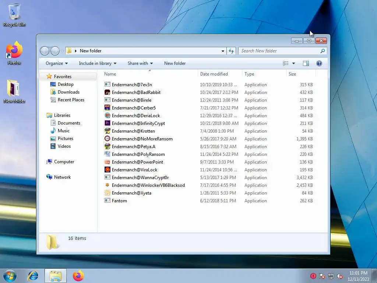377x283 pixels.
Task: Open the Recycle Bin desktop icon
Action: tap(14, 15)
